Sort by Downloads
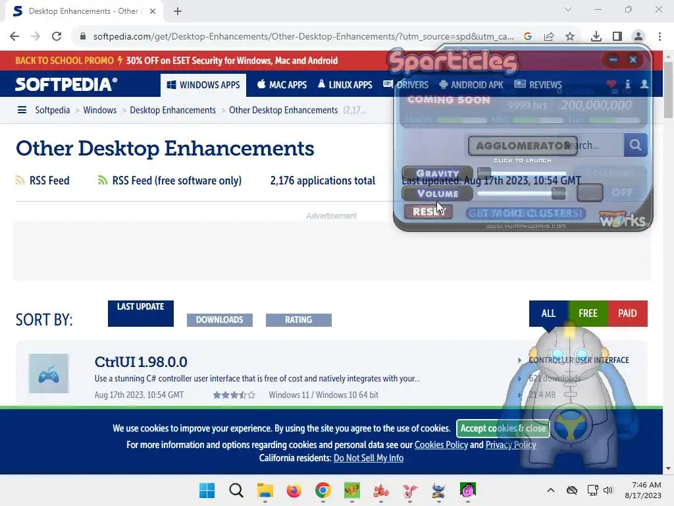This screenshot has height=506, width=674. point(220,320)
